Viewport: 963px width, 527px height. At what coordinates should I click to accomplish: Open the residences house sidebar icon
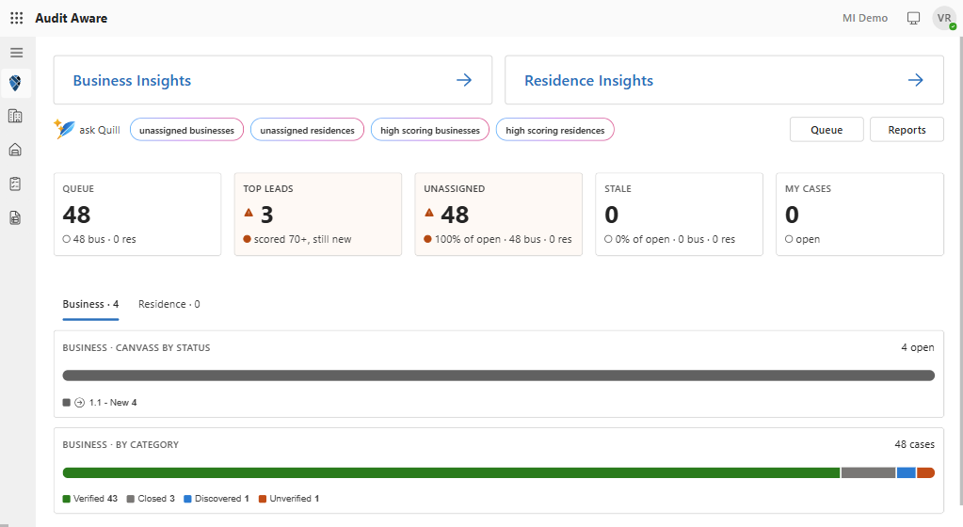click(15, 150)
